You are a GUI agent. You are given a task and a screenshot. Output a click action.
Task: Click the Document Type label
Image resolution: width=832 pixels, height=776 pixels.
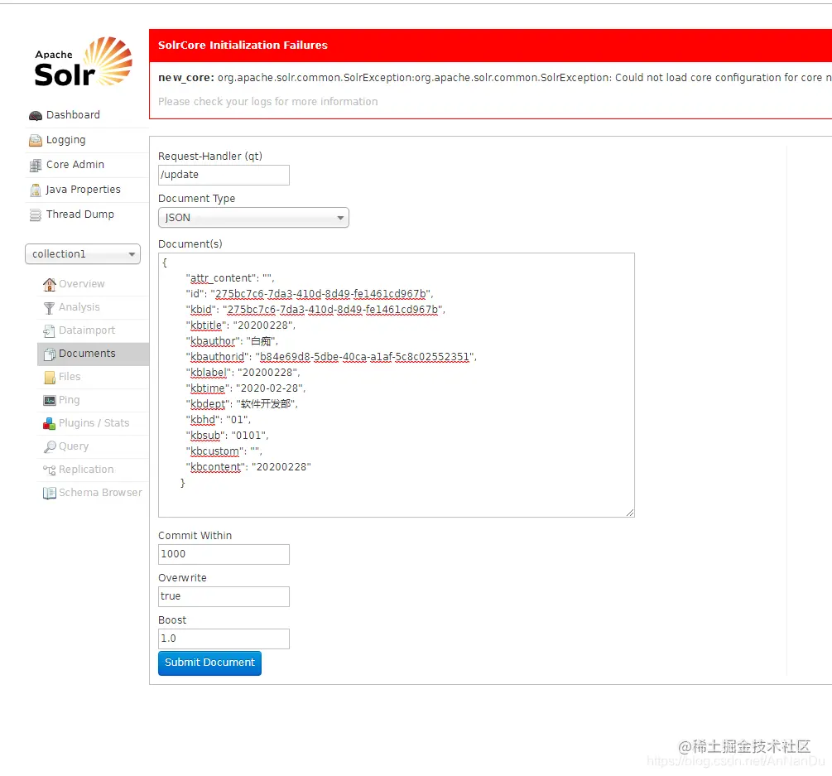click(x=197, y=199)
